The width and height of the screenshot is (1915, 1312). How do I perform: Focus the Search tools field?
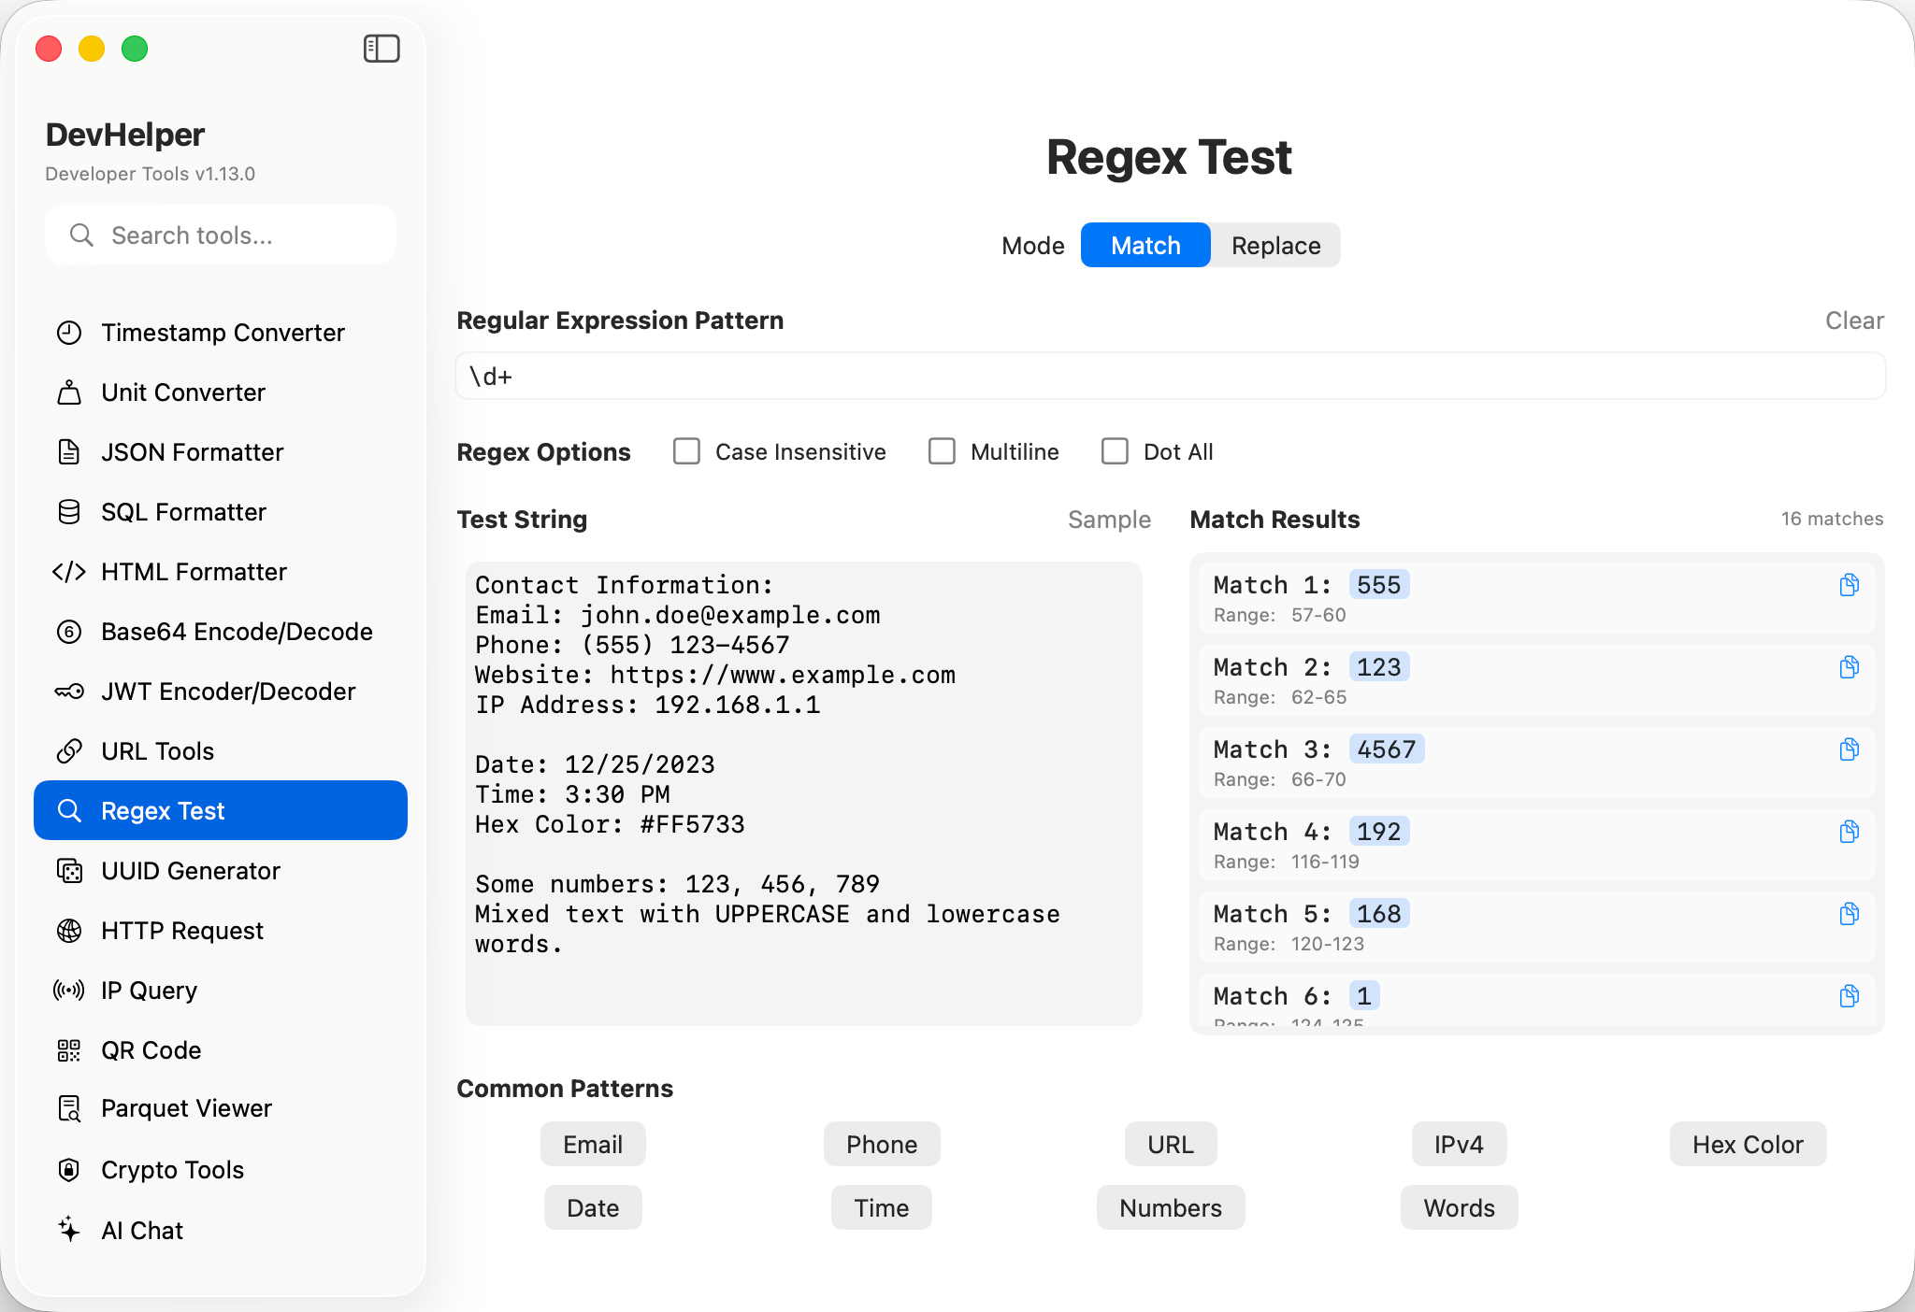click(221, 235)
